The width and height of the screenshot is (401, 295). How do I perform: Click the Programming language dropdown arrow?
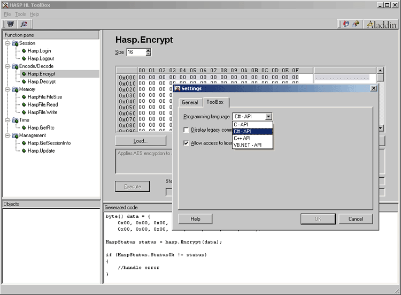[x=268, y=117]
